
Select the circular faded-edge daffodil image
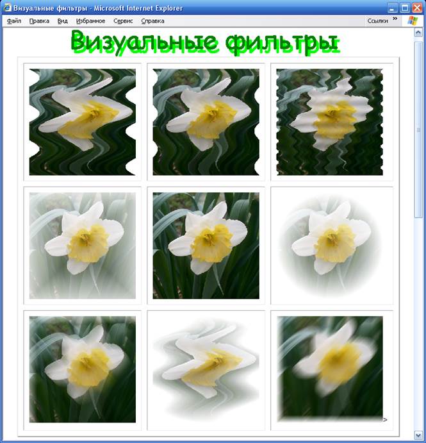point(330,246)
